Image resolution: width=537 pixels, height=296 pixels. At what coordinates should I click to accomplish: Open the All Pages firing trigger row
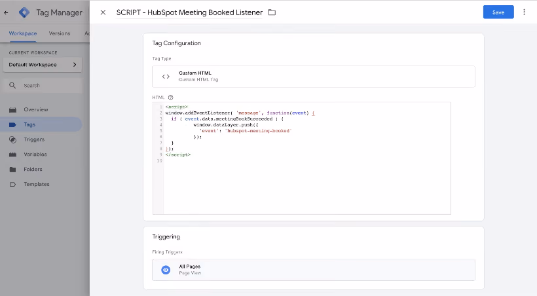click(314, 270)
